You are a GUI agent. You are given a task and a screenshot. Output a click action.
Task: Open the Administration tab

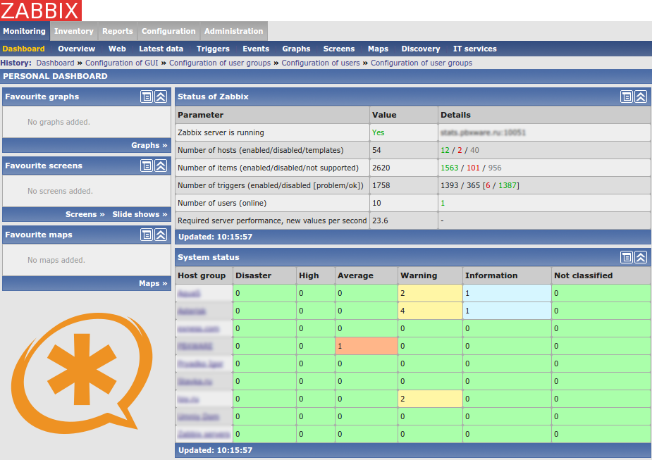coord(234,31)
